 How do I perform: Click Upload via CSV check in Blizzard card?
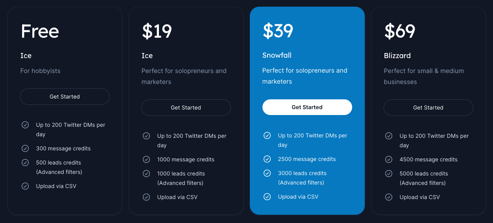(389, 197)
